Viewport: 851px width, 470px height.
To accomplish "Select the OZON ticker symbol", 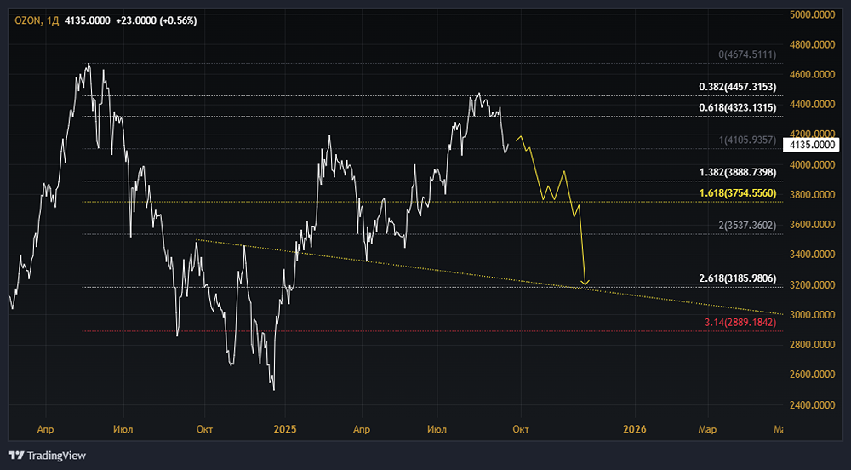I will [x=27, y=20].
